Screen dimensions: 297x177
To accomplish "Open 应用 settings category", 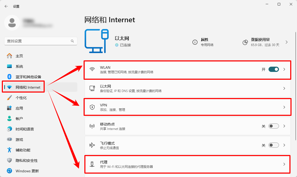I will point(41,108).
